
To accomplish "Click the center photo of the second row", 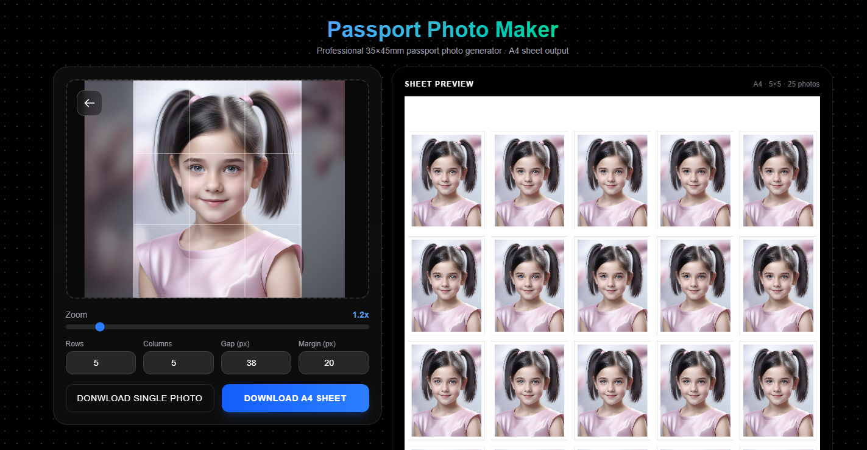I will click(612, 285).
